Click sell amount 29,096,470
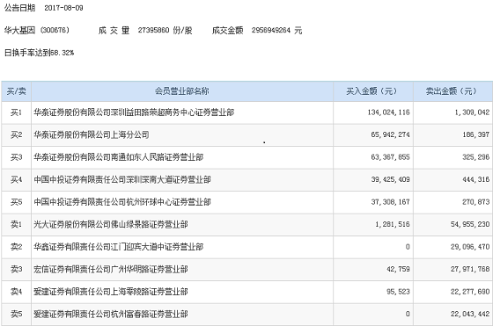 [470, 247]
